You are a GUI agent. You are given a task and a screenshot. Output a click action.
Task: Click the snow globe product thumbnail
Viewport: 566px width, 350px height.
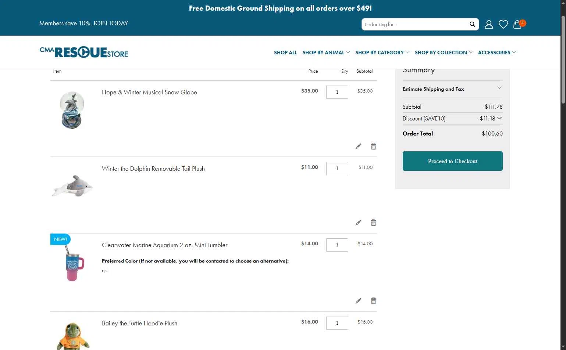tap(72, 110)
